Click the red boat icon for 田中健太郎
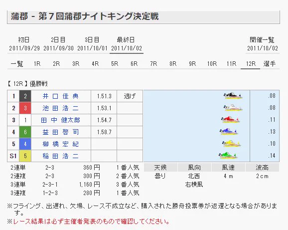This screenshot has width=288, height=230. pyautogui.click(x=230, y=120)
